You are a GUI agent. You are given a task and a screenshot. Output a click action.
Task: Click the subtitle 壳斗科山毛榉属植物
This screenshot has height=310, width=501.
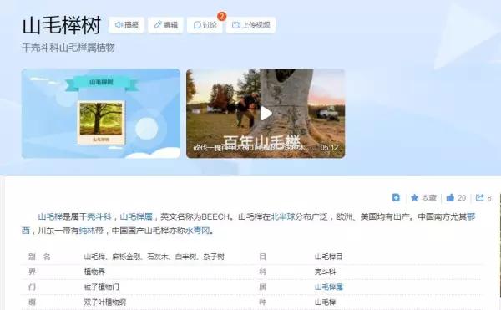[68, 48]
